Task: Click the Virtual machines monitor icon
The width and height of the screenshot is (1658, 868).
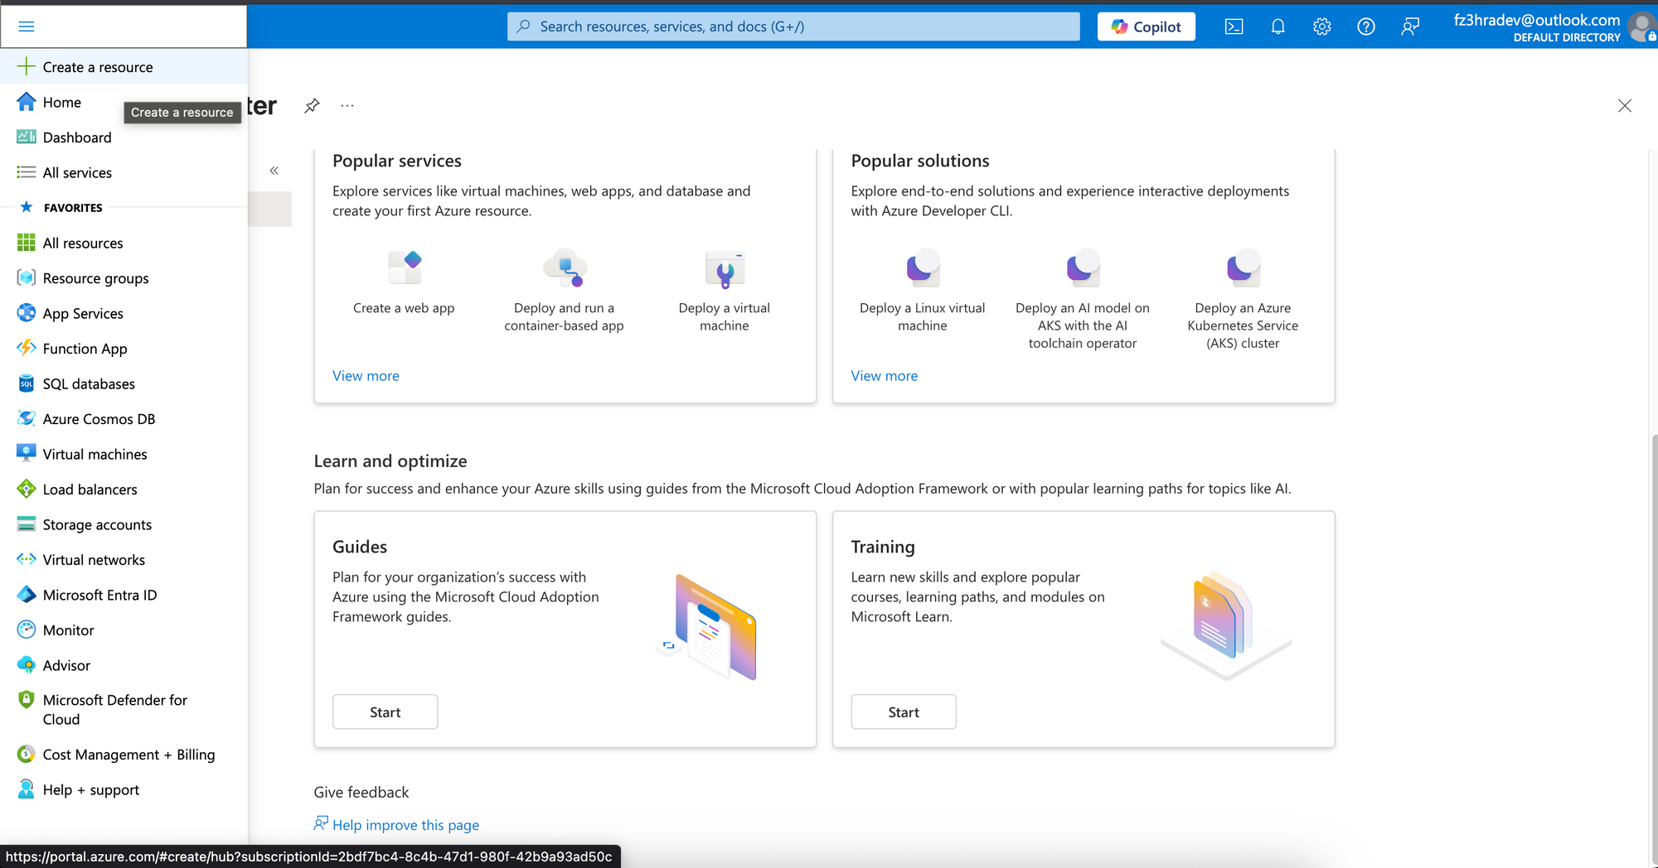Action: 27,454
